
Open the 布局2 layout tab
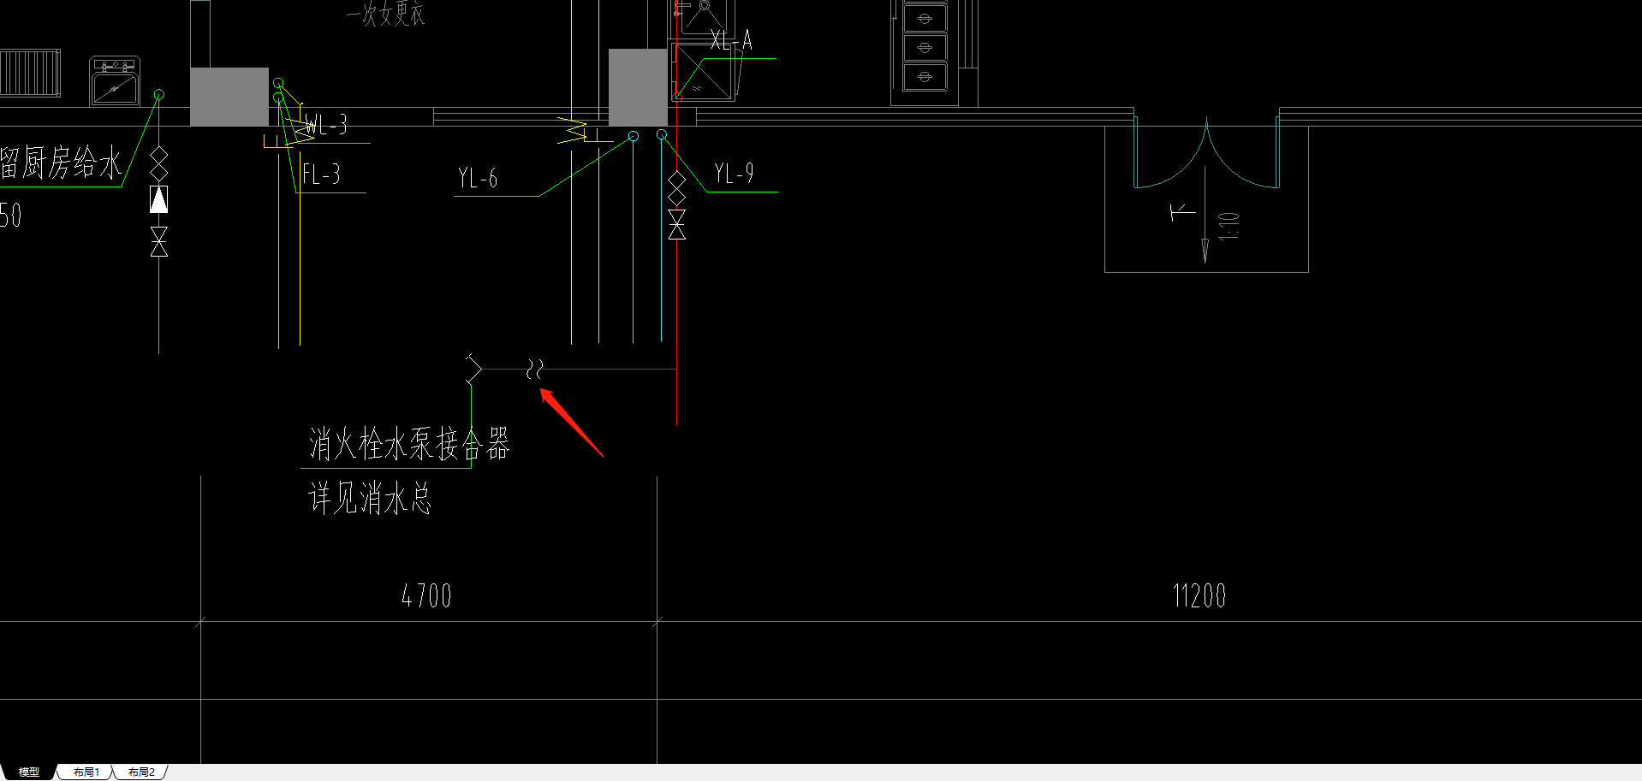141,772
